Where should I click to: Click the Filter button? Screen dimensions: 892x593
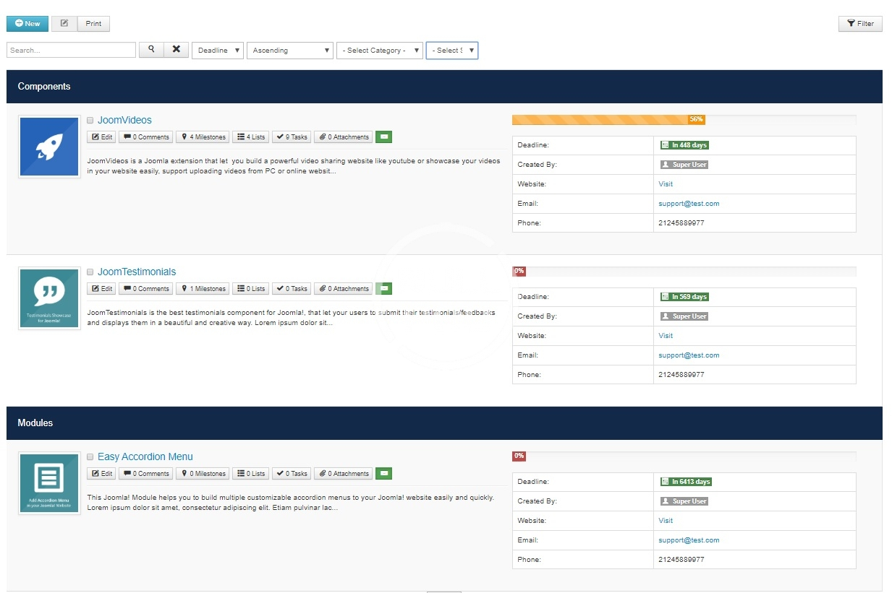pos(860,24)
